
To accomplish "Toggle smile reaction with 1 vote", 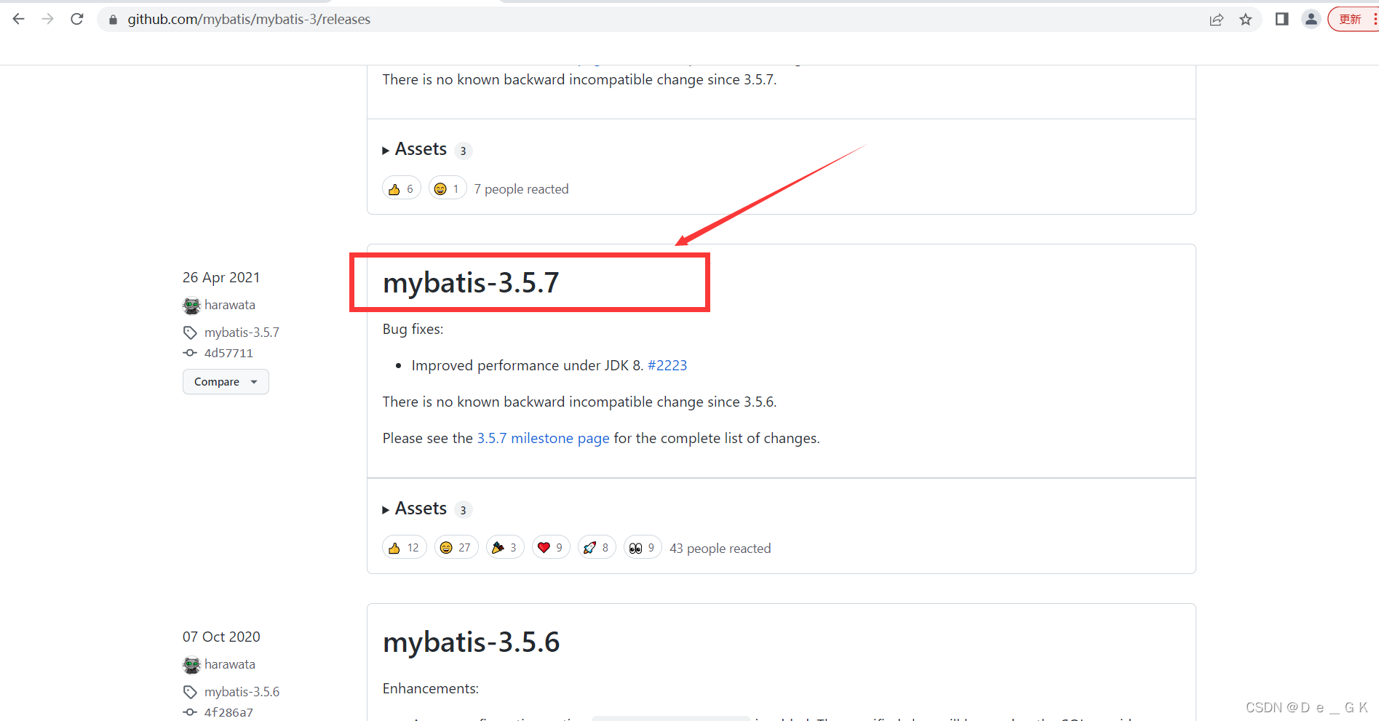I will 448,188.
